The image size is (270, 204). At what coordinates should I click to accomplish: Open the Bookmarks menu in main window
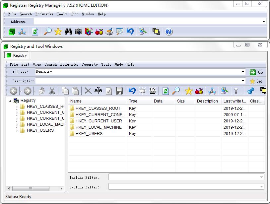pos(44,14)
